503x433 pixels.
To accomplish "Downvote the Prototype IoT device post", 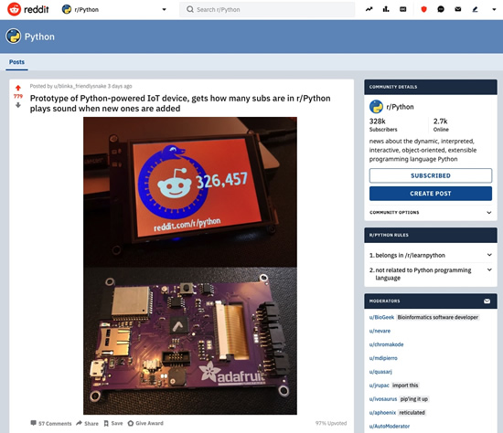I will click(18, 105).
